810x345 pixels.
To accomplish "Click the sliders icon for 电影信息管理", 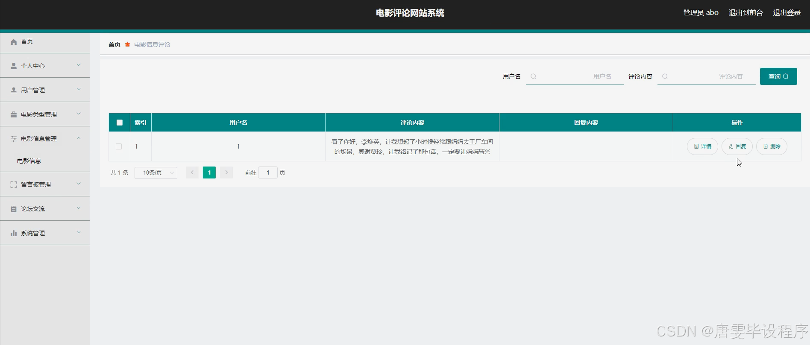I will click(x=14, y=139).
